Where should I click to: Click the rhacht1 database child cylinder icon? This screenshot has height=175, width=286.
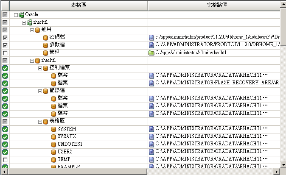click(x=37, y=61)
